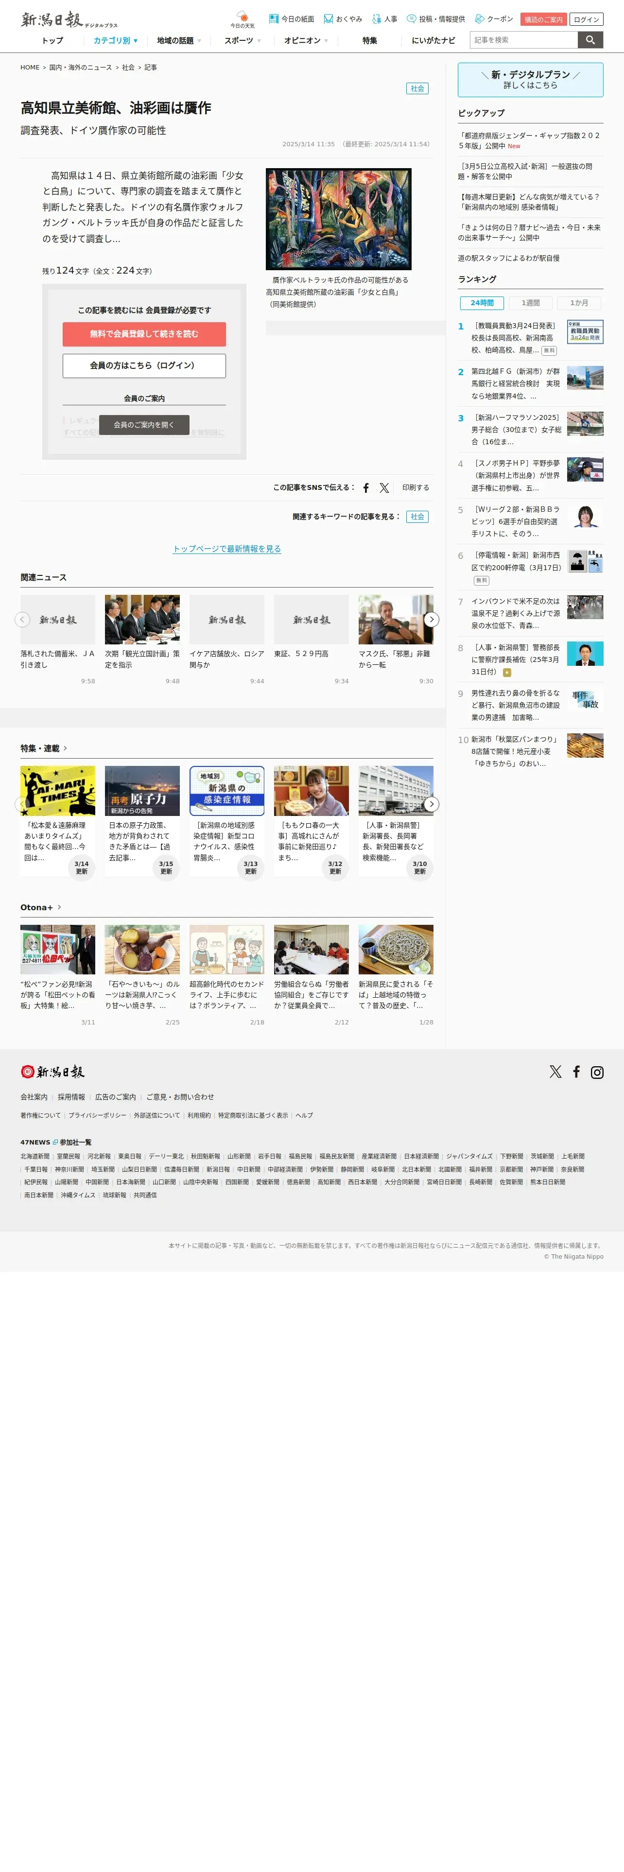
Task: Expand カテゴリ別 dropdown menu
Action: (116, 41)
